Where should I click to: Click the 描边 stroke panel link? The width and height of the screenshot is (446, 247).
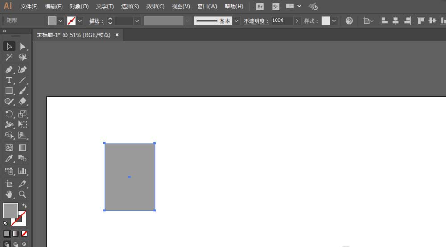click(96, 21)
